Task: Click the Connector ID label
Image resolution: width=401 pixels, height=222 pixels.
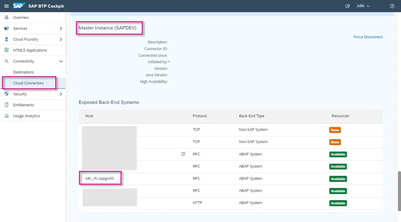Action: (156, 49)
